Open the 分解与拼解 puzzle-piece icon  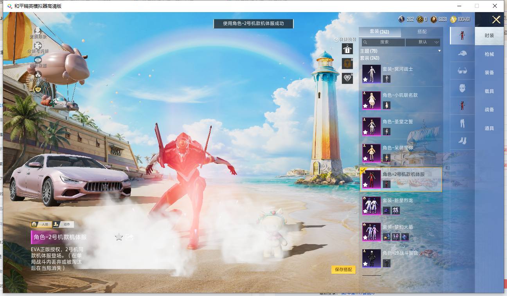(38, 46)
